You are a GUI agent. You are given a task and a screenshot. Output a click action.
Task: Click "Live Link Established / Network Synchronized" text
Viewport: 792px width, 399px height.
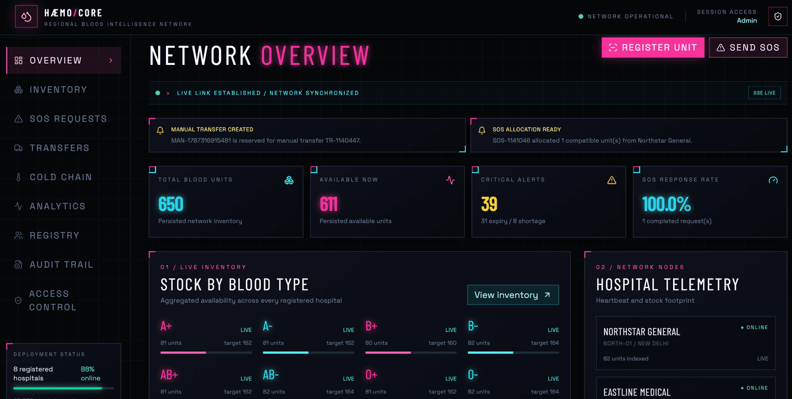[268, 93]
